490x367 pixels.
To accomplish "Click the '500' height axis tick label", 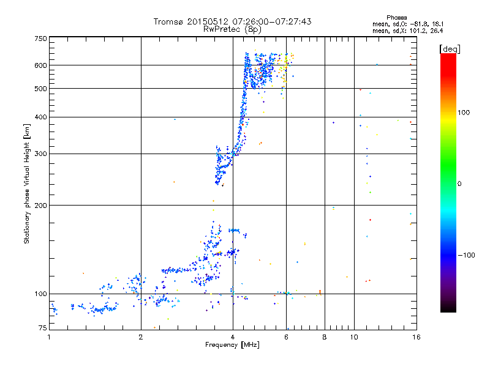I will pyautogui.click(x=40, y=89).
